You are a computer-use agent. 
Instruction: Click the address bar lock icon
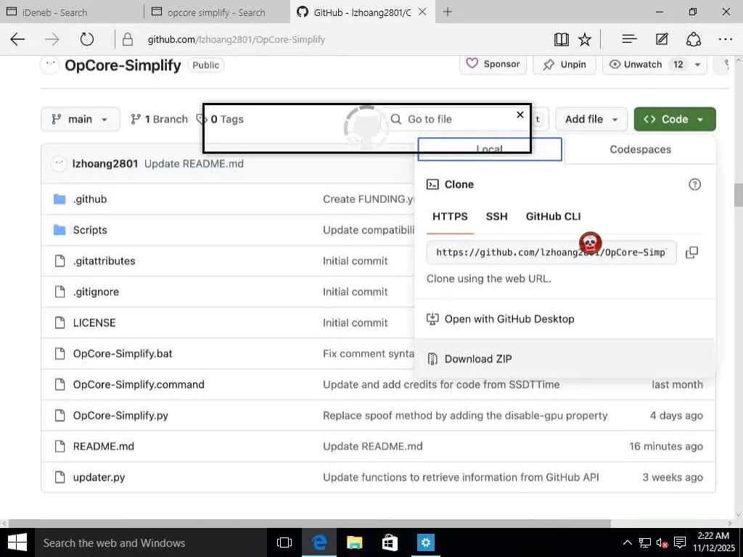point(128,39)
